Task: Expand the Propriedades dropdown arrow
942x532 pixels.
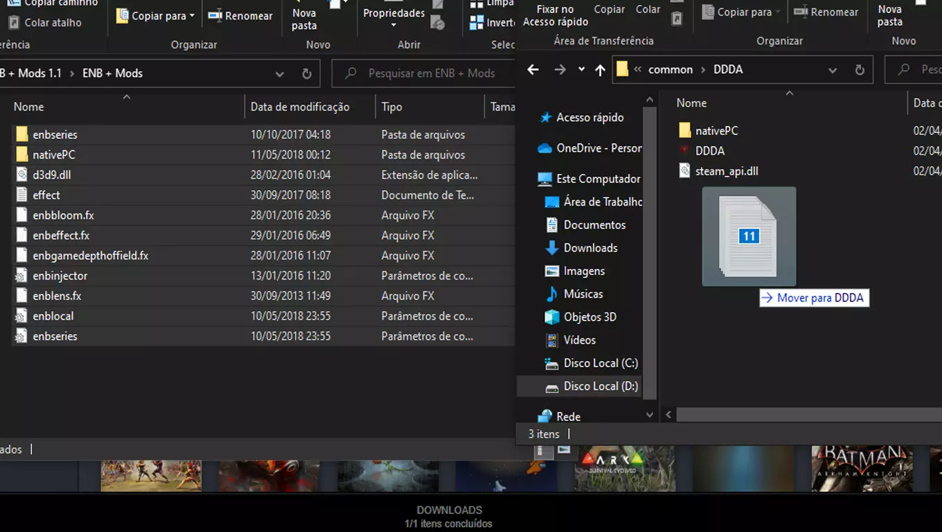Action: [393, 26]
